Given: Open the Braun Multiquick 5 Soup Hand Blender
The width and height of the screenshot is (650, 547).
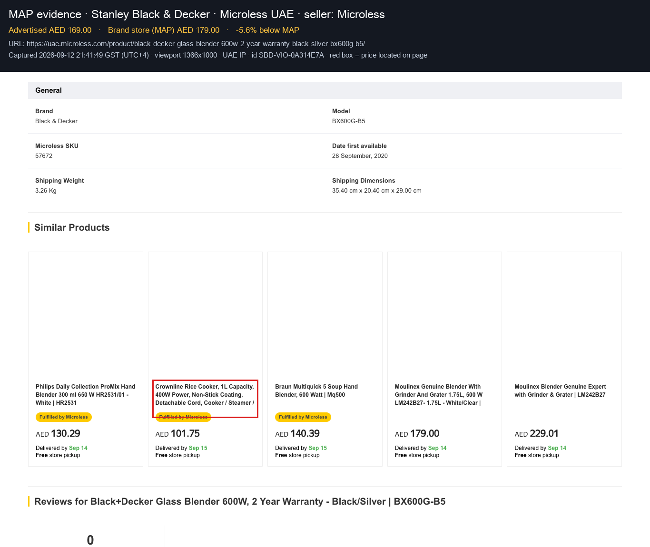Looking at the screenshot, I should pyautogui.click(x=316, y=391).
